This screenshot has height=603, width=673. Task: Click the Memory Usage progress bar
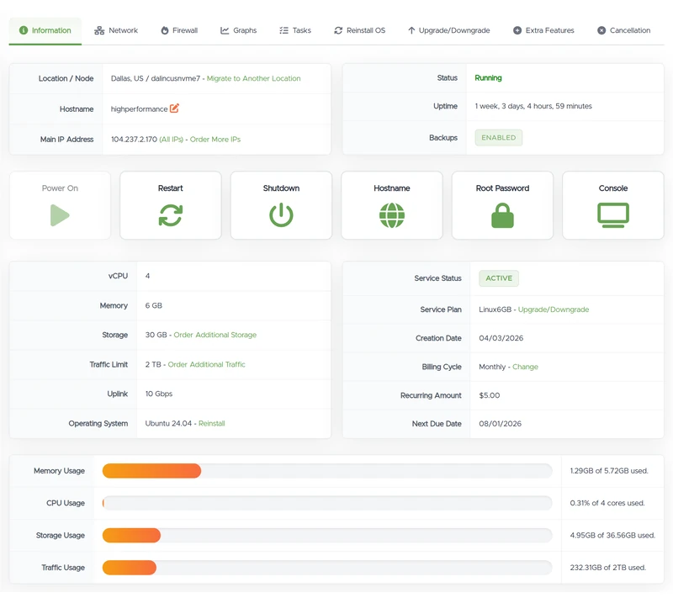(x=327, y=471)
